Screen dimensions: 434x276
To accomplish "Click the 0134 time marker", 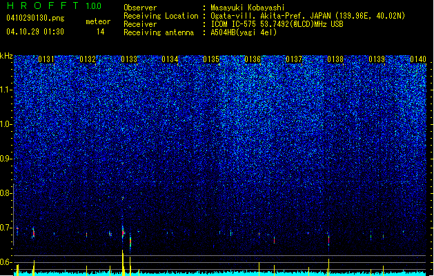I will click(x=170, y=59).
